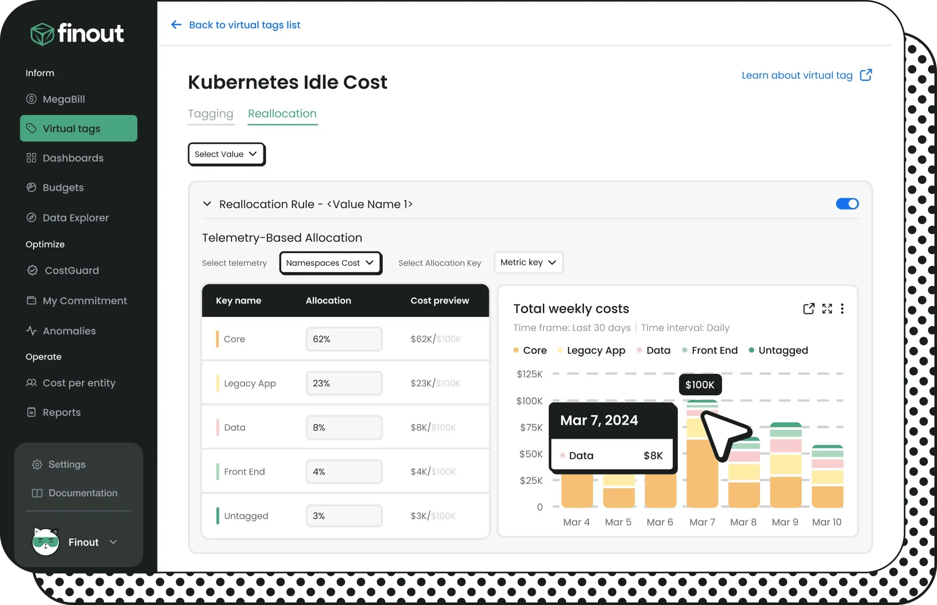Click the Legacy App allocation 23% field
This screenshot has width=937, height=605.
344,383
